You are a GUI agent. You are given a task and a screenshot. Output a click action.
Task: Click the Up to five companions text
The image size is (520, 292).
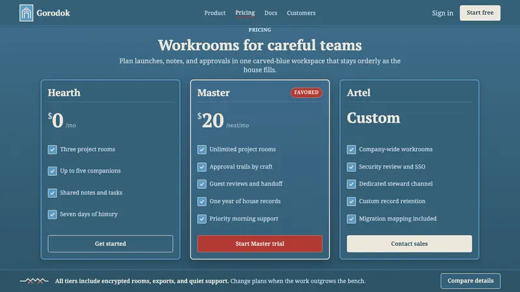tap(90, 171)
